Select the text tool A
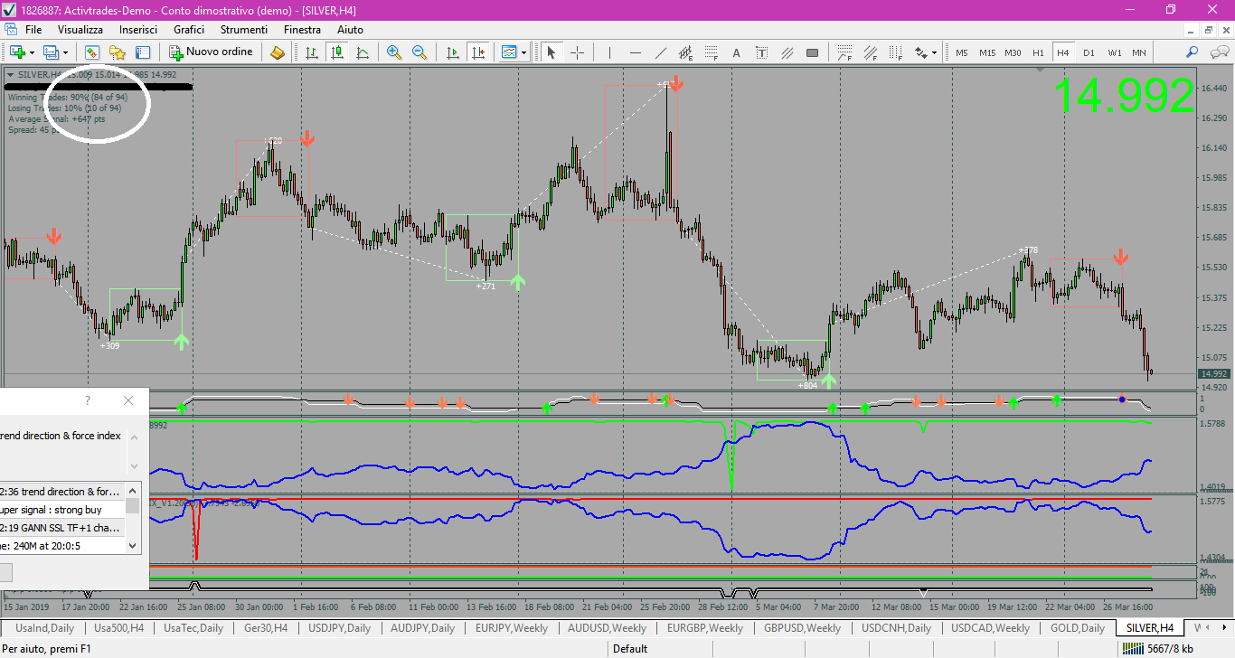The width and height of the screenshot is (1235, 658). point(737,52)
